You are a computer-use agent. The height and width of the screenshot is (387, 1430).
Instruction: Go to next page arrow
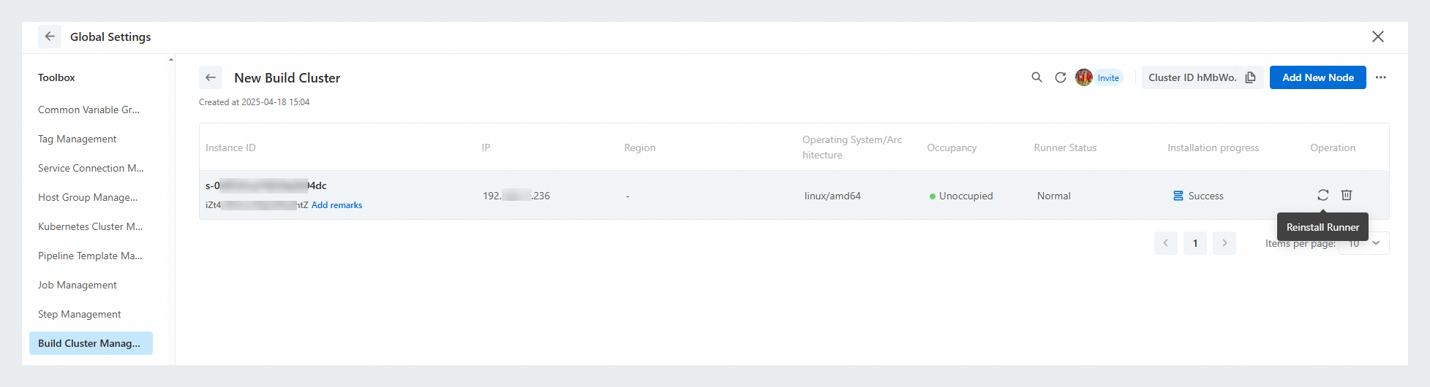click(x=1224, y=243)
